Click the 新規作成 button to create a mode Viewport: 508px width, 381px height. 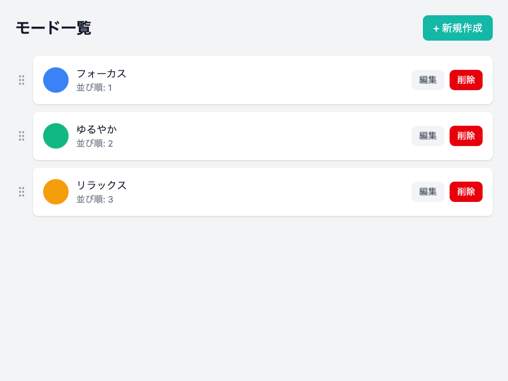[458, 28]
